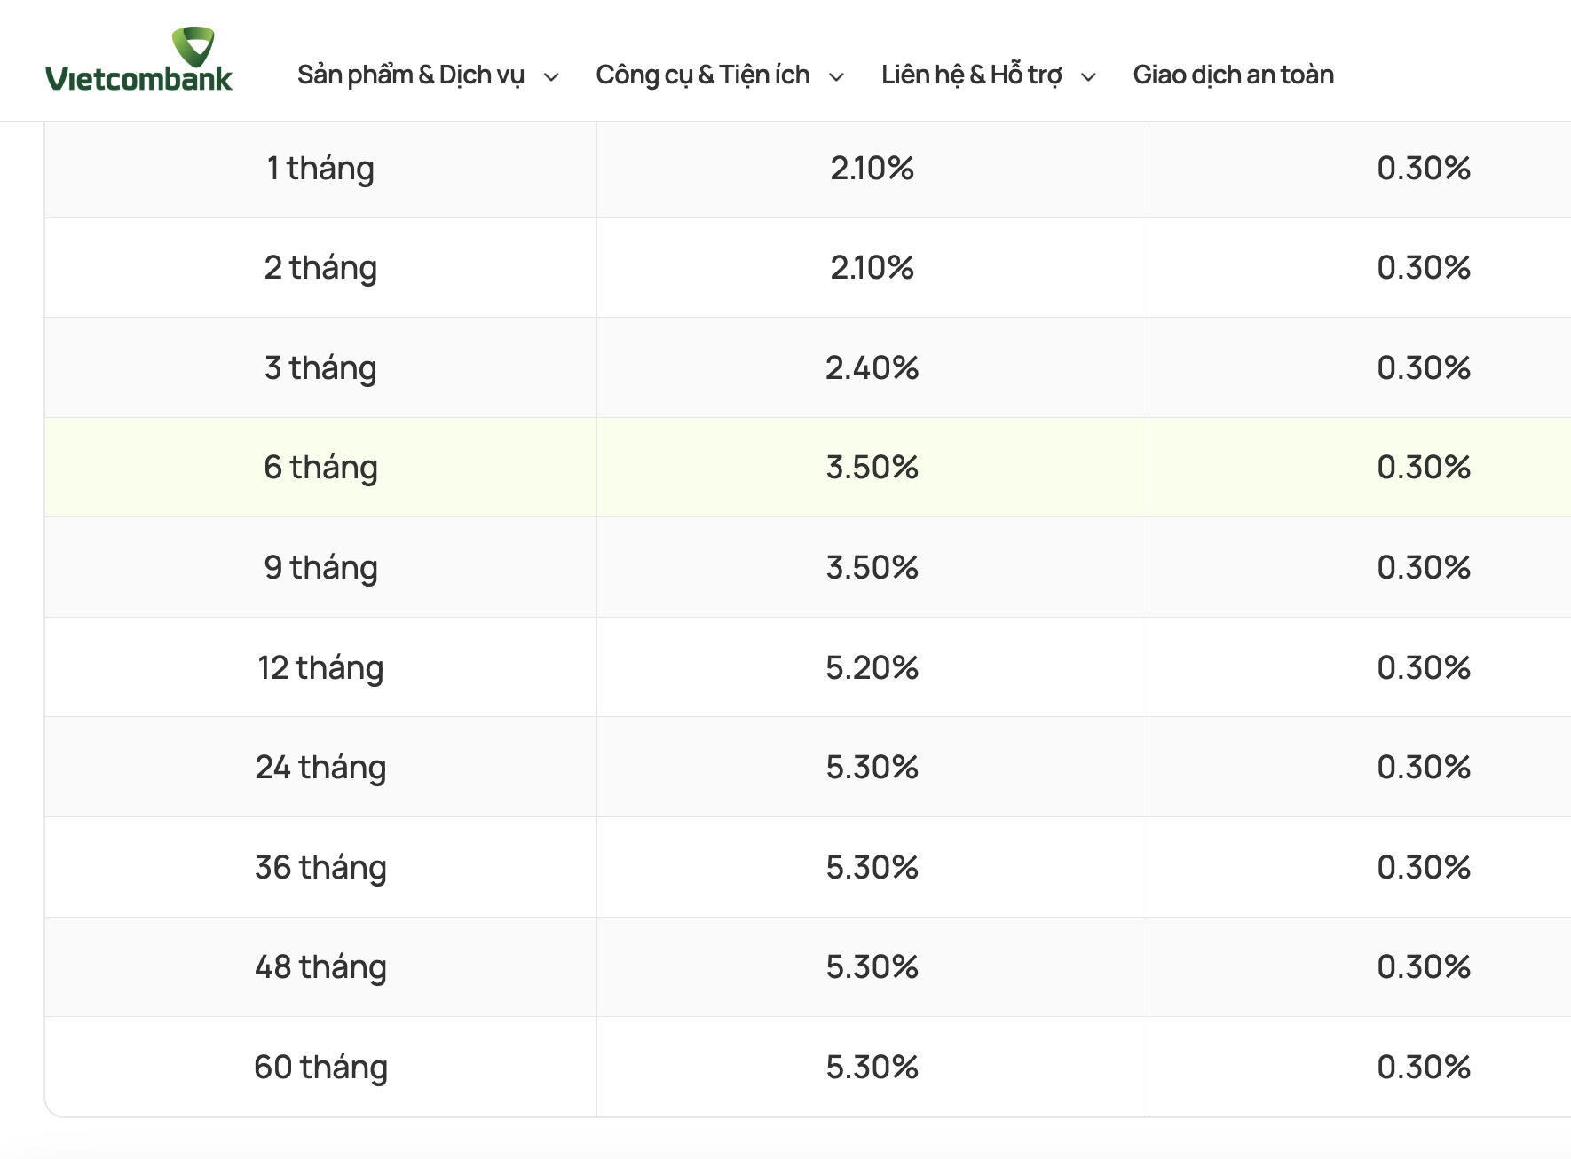Select the 48 tháng term cell
The image size is (1571, 1159).
pos(320,967)
